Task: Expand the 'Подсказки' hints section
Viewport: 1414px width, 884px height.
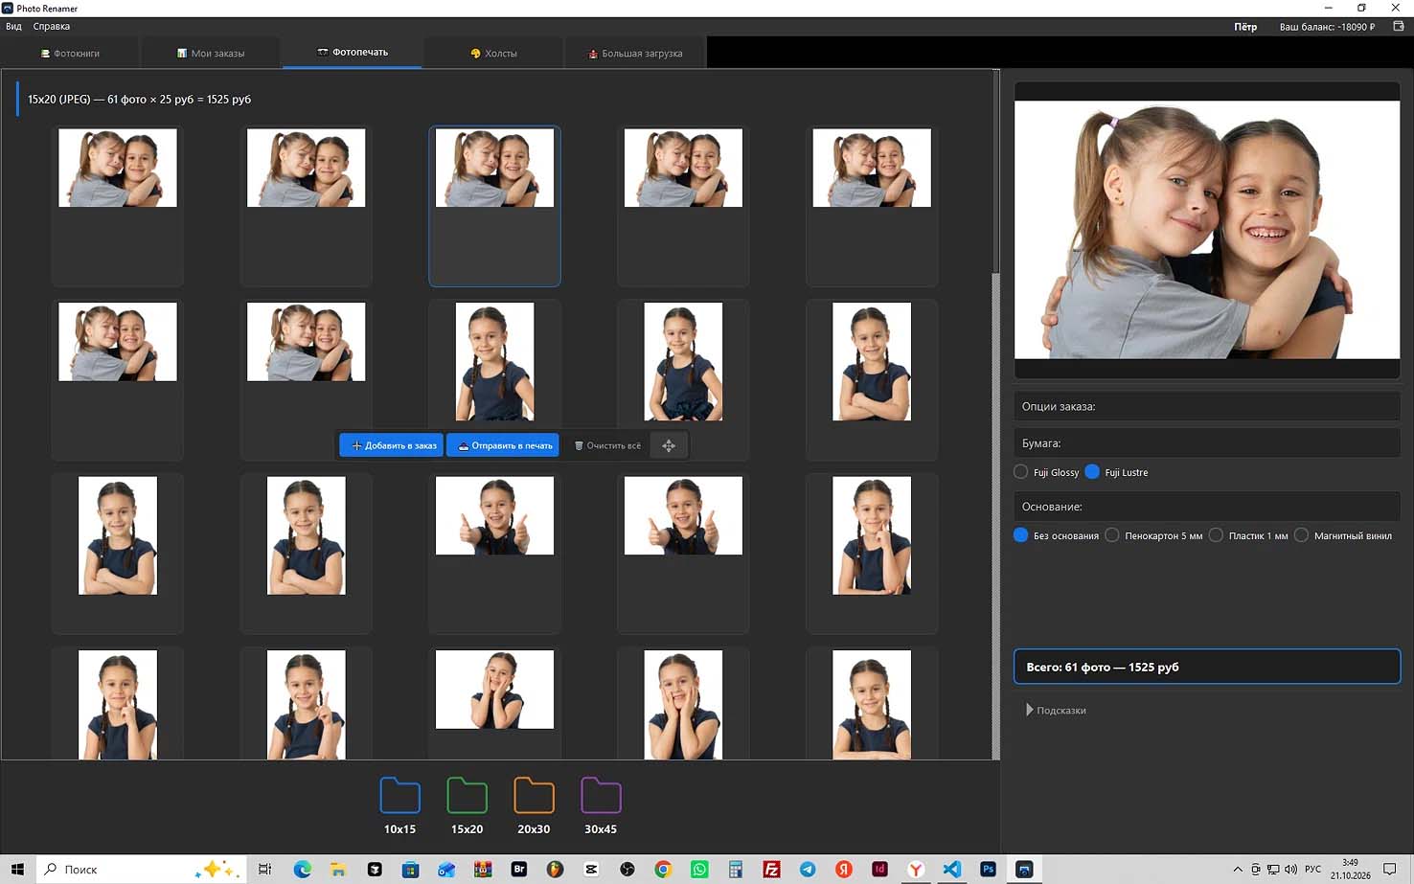Action: tap(1056, 711)
